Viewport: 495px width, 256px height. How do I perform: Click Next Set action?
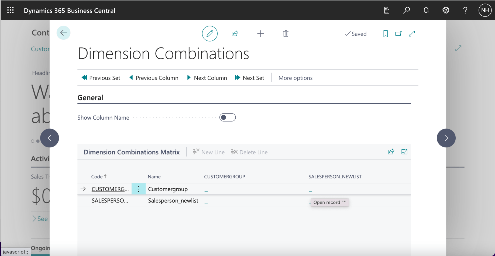pos(250,78)
